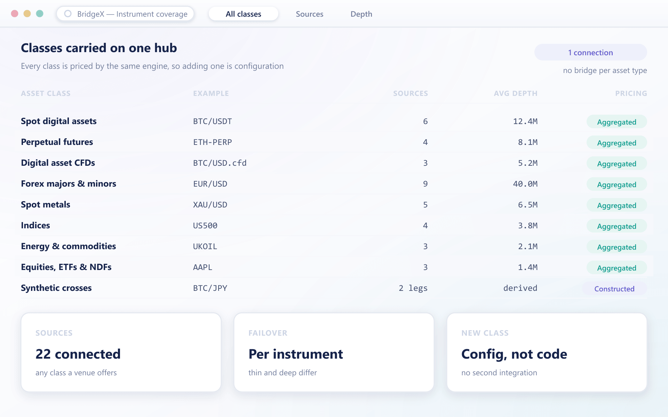Click the red window dot

coord(15,14)
